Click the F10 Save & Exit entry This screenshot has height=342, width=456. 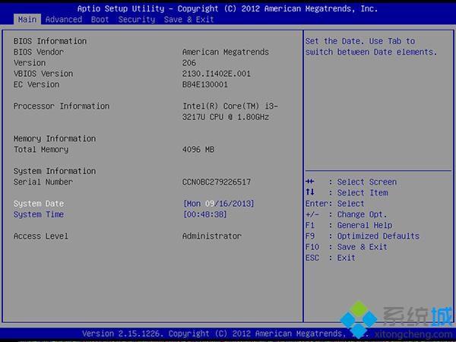click(347, 247)
